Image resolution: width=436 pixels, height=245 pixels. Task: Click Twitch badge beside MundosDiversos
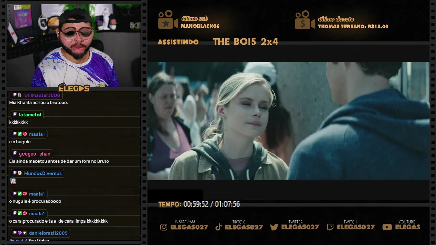coord(15,173)
